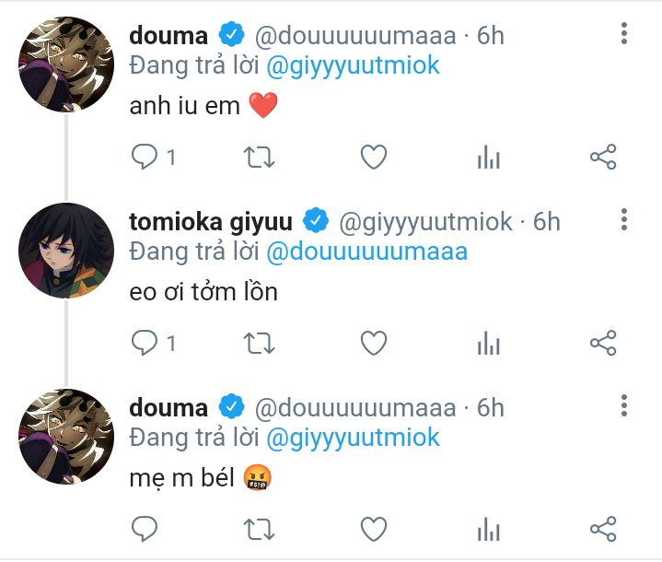
Task: Open more options on last douma tweet
Action: (624, 406)
